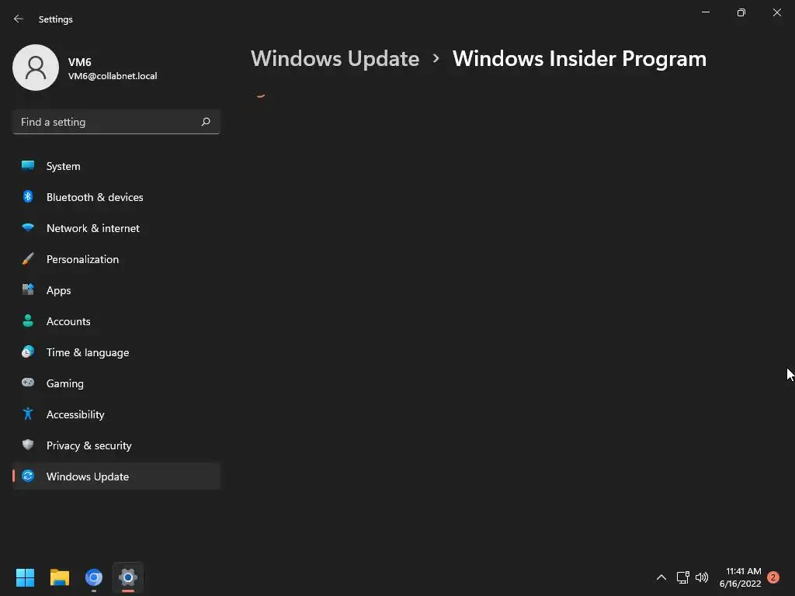Viewport: 795px width, 596px height.
Task: Click the System monitor icon
Action: click(x=28, y=165)
